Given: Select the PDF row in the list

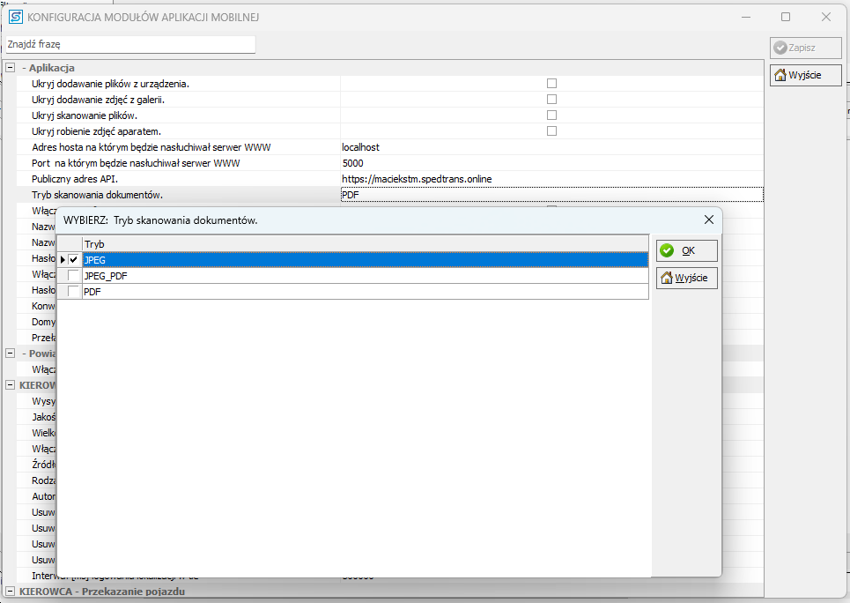Looking at the screenshot, I should (x=366, y=292).
